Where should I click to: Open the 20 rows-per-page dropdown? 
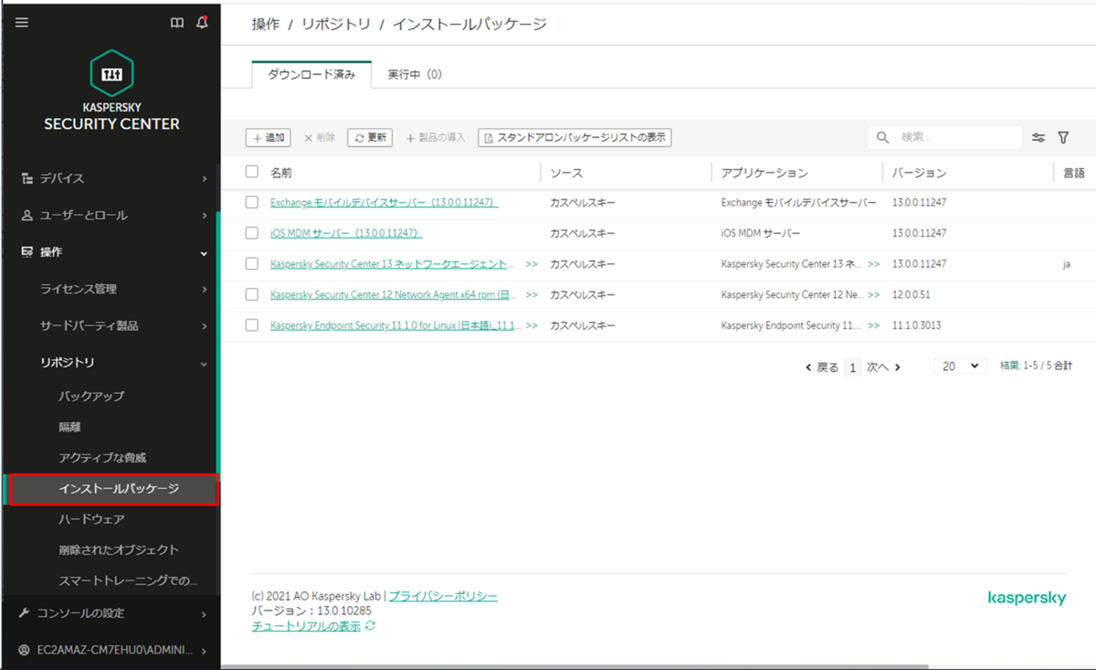[x=960, y=366]
